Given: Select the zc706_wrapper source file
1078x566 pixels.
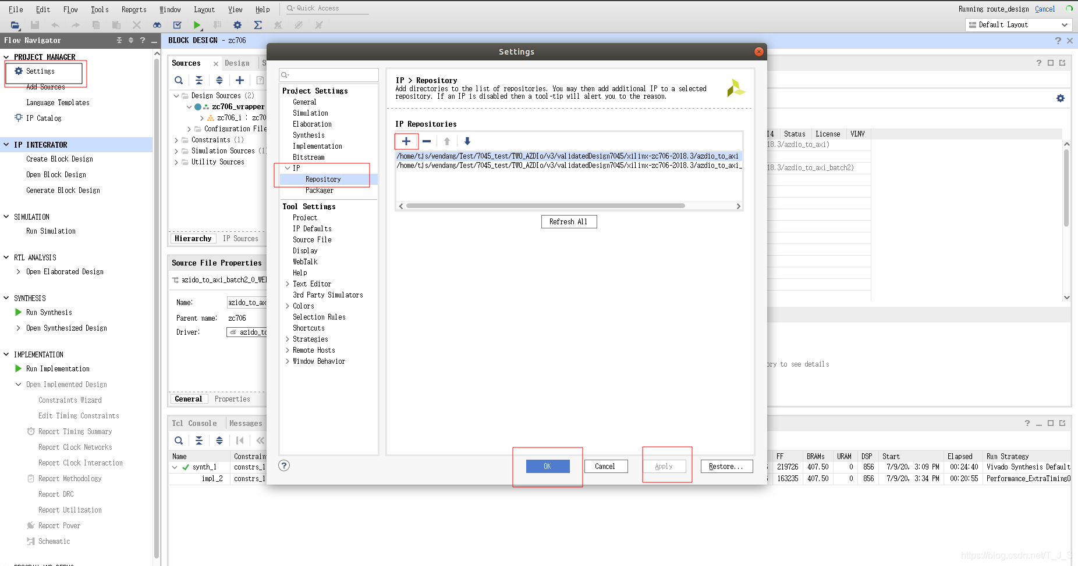Looking at the screenshot, I should pos(237,106).
